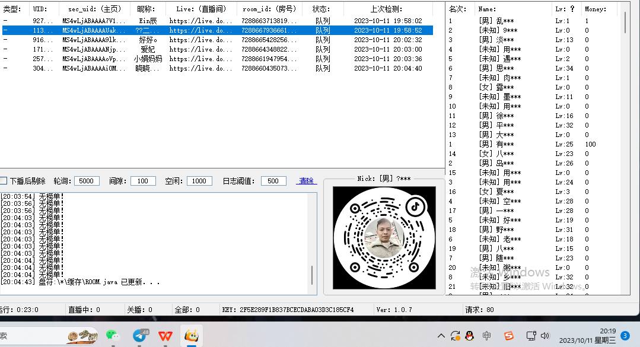The height and width of the screenshot is (347, 640).
Task: Click the 状态 column header
Action: (x=321, y=9)
